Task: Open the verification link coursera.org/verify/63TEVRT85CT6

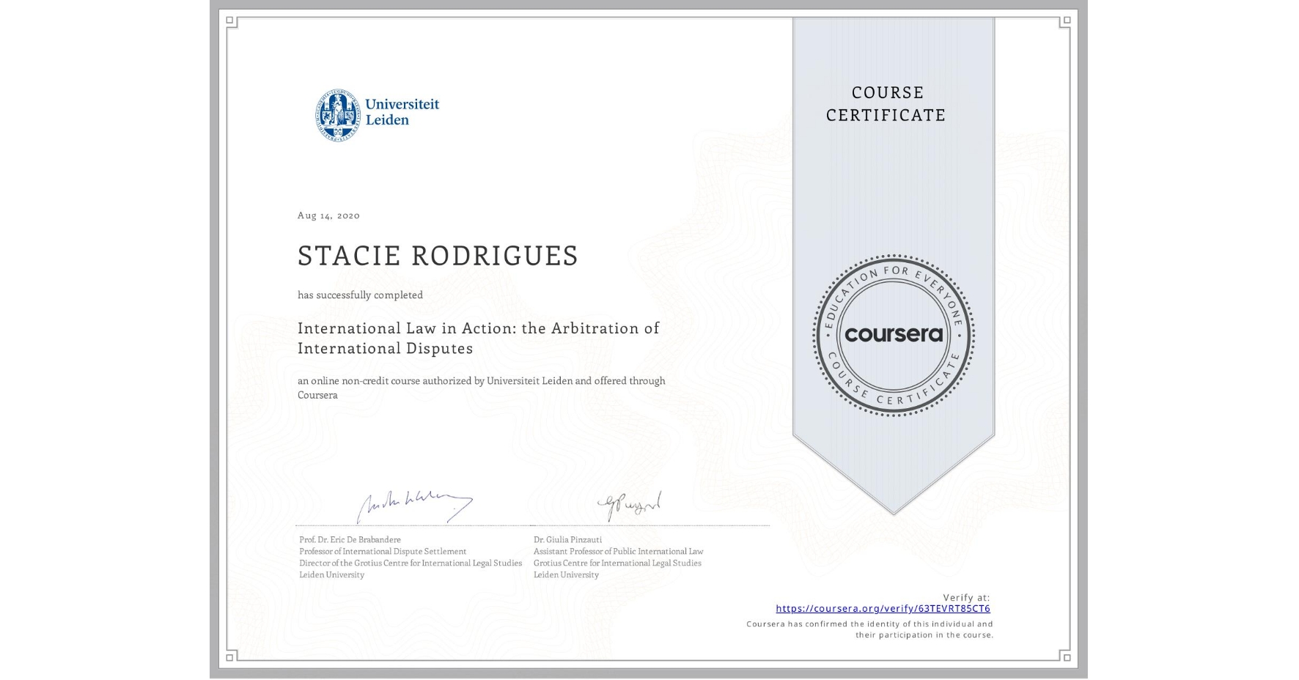Action: (883, 608)
